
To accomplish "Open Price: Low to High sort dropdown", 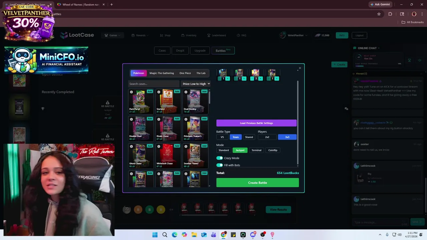I will click(196, 84).
